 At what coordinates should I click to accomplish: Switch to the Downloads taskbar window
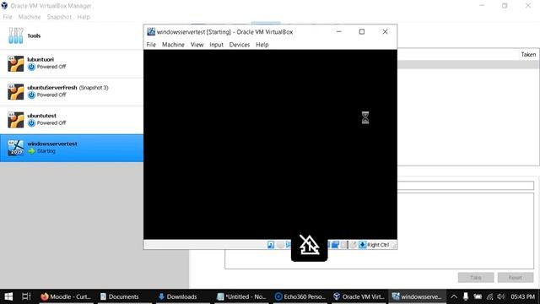tap(182, 296)
